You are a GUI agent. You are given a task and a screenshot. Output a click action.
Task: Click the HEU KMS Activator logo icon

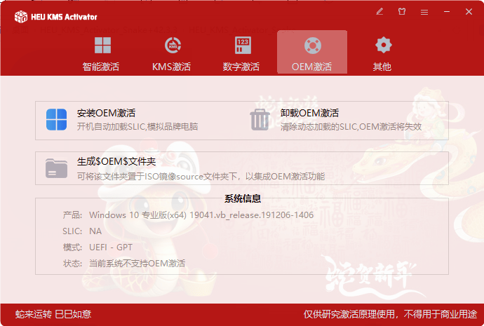click(21, 16)
